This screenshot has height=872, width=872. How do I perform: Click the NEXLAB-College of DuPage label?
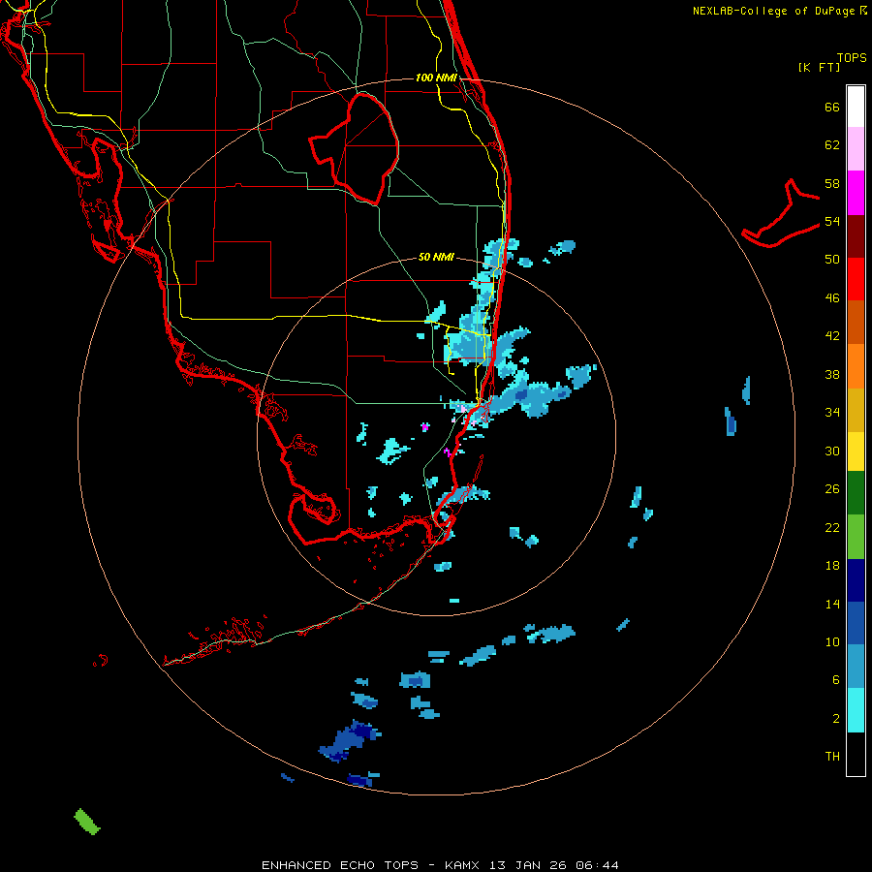tap(772, 11)
